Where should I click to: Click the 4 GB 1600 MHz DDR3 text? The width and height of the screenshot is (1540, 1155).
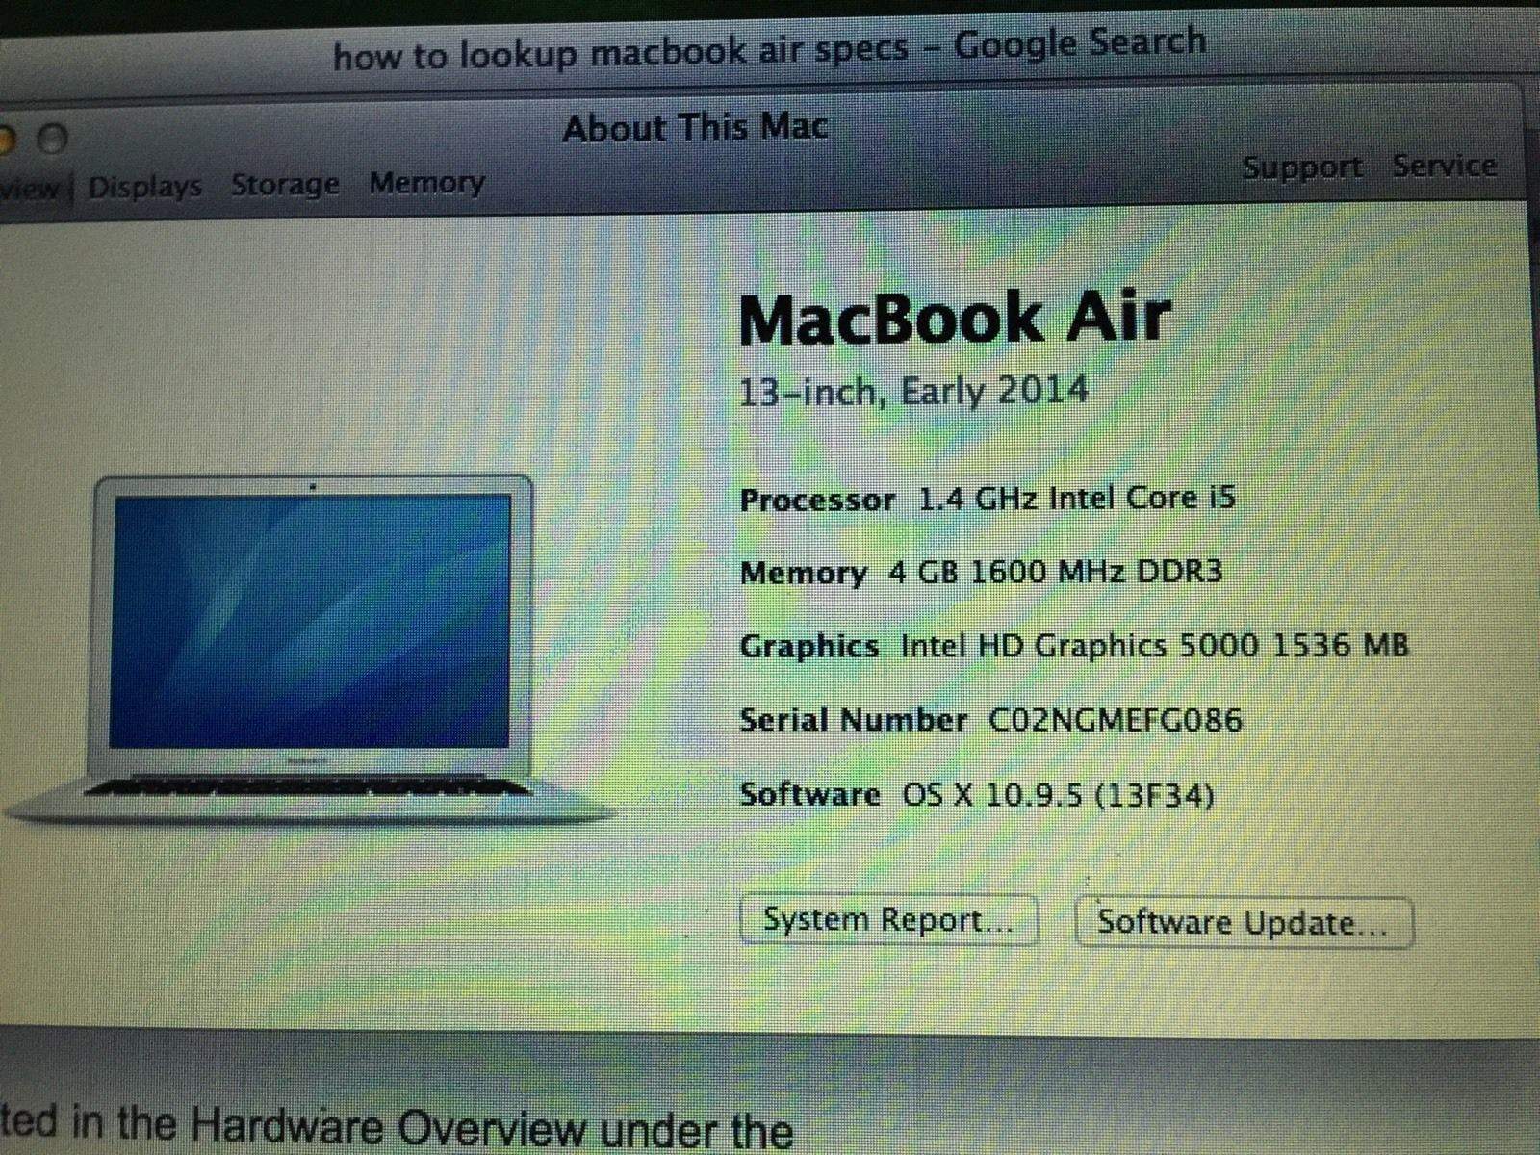1055,572
